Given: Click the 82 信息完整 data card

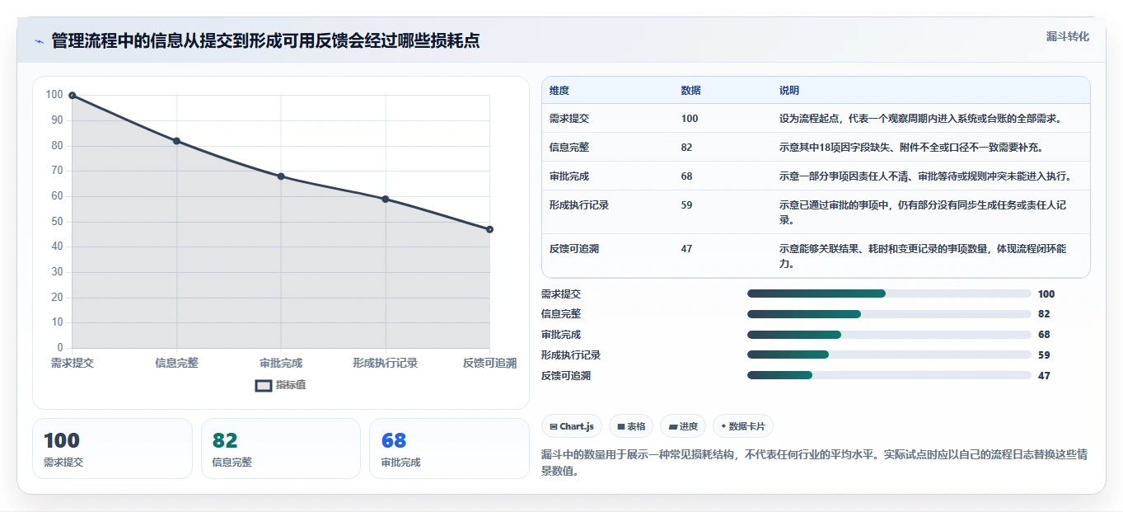Looking at the screenshot, I should pyautogui.click(x=281, y=449).
